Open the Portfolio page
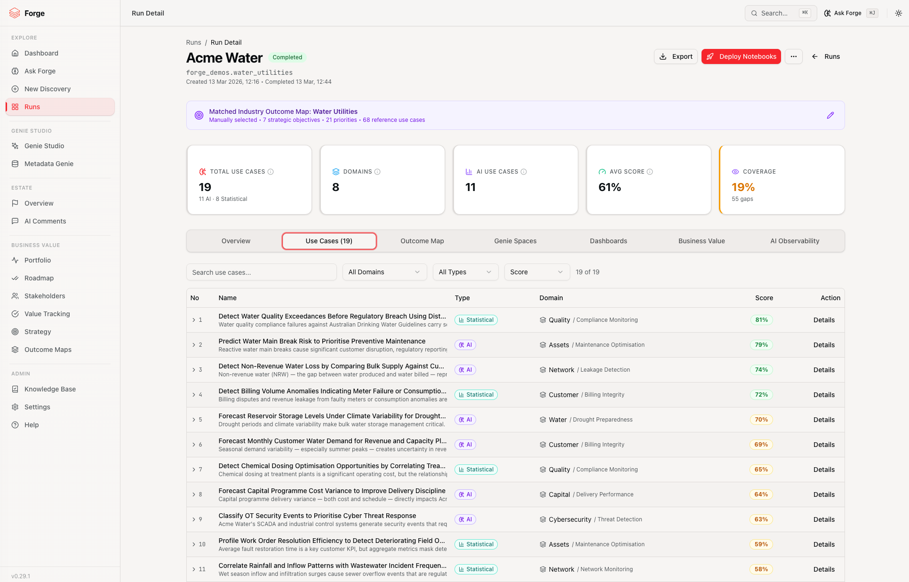The image size is (909, 582). click(x=60, y=260)
